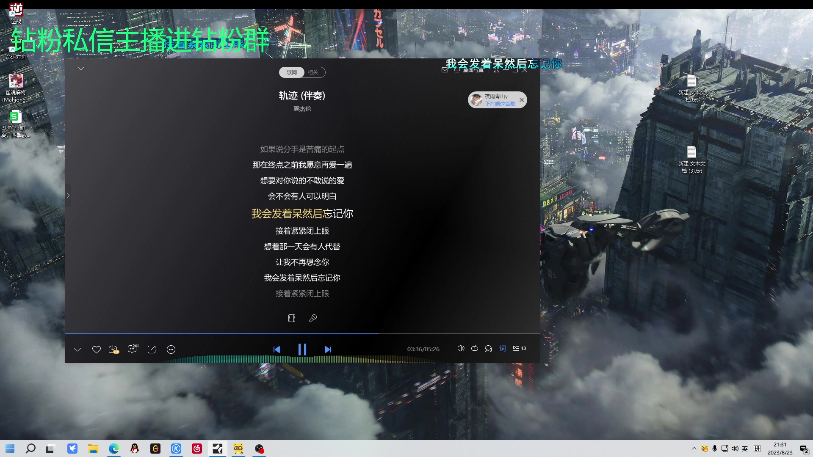This screenshot has width=813, height=457.
Task: Open the comments bubble showing 241
Action: pos(133,350)
